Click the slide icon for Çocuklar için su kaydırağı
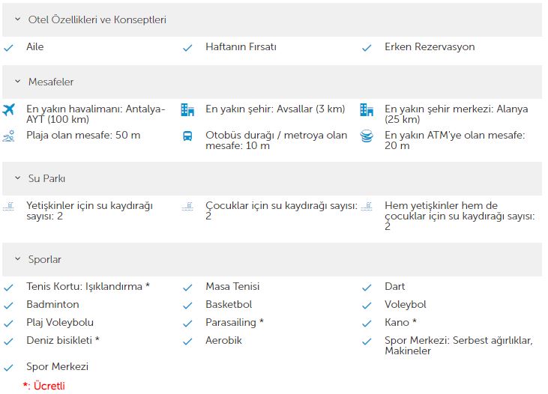The width and height of the screenshot is (548, 394). (x=187, y=207)
